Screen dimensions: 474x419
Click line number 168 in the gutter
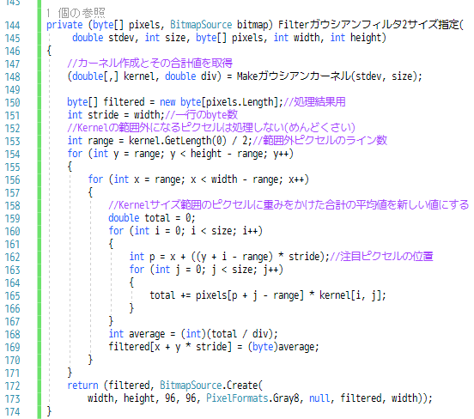pyautogui.click(x=12, y=335)
